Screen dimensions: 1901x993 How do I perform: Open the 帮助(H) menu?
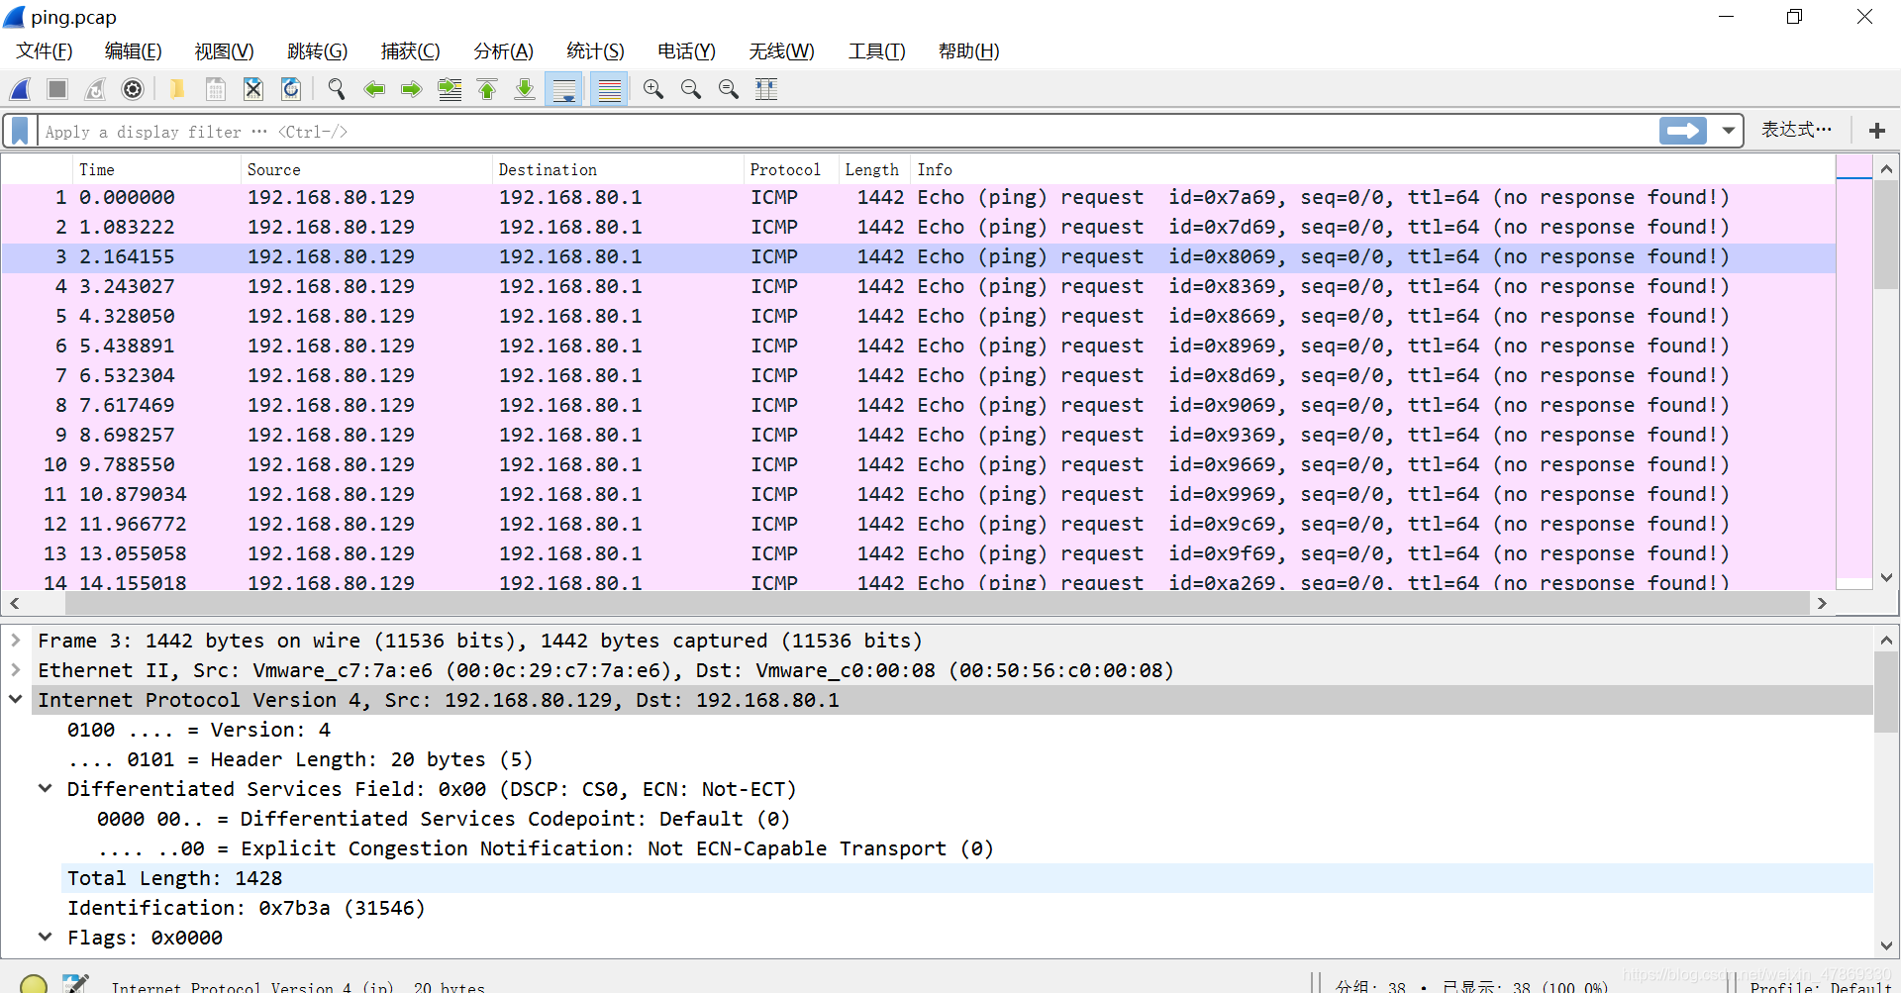pyautogui.click(x=969, y=50)
